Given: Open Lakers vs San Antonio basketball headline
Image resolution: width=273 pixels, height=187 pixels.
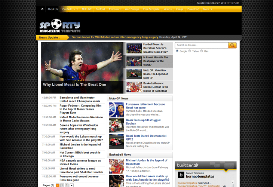Looking at the screenshot, I should pyautogui.click(x=147, y=178).
